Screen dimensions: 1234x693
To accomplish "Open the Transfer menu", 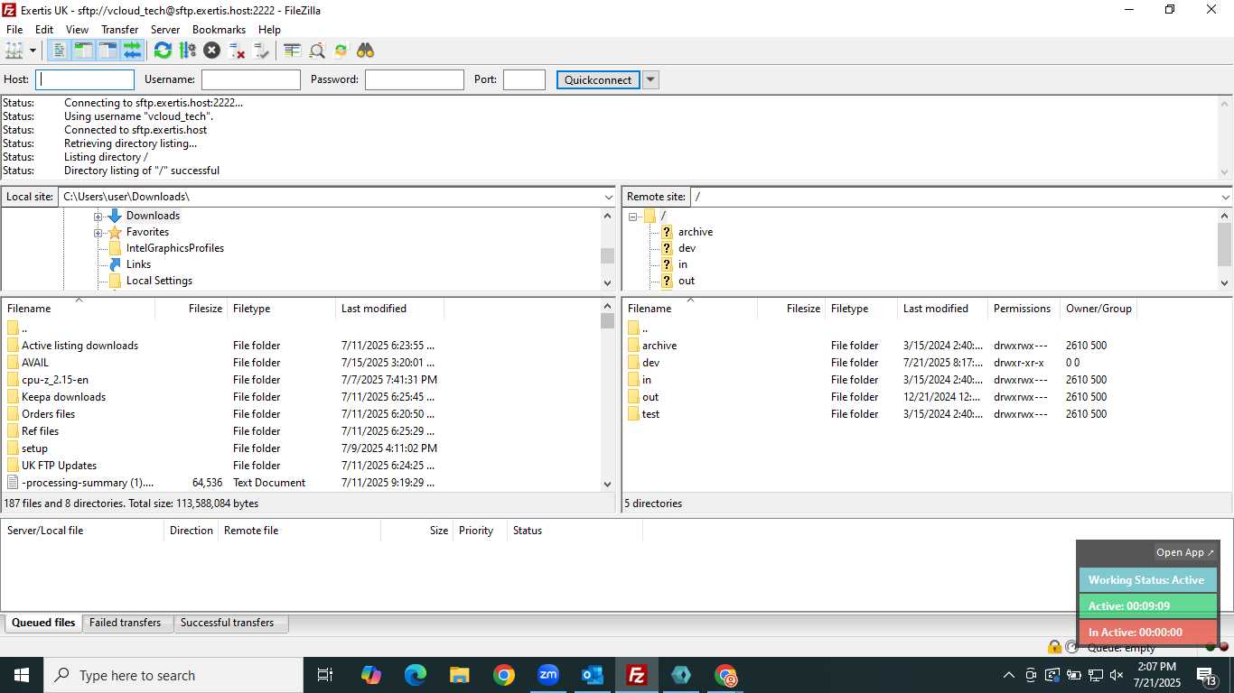I will pos(120,30).
